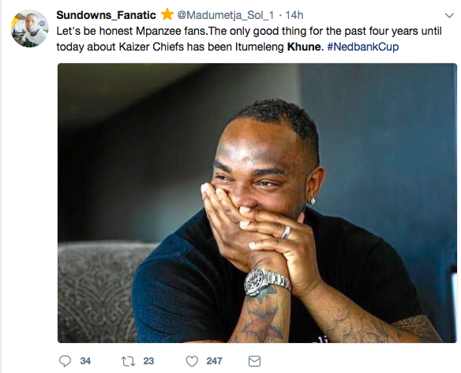Click the bold word Khune
This screenshot has width=461, height=373.
pos(305,47)
